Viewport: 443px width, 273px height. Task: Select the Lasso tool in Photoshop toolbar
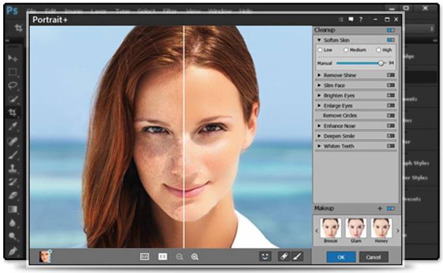click(x=13, y=85)
